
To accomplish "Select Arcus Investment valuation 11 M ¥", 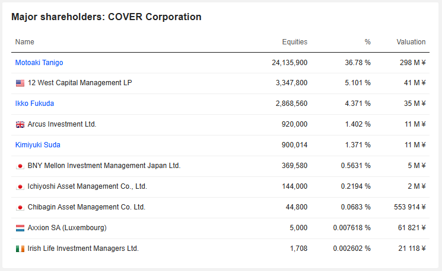I will click(x=415, y=124).
